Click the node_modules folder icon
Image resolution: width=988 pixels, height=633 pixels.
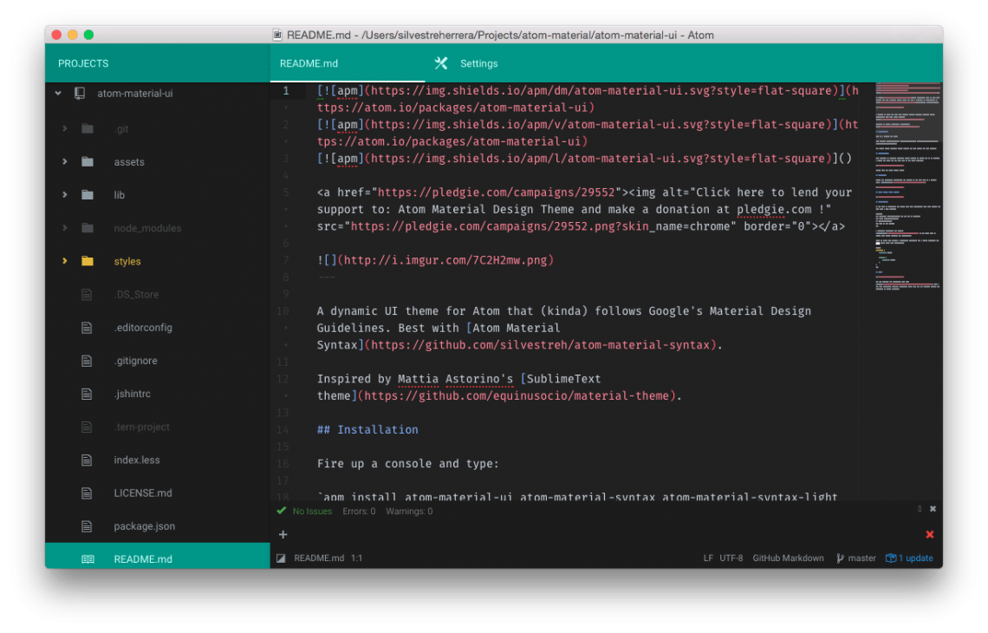(88, 228)
